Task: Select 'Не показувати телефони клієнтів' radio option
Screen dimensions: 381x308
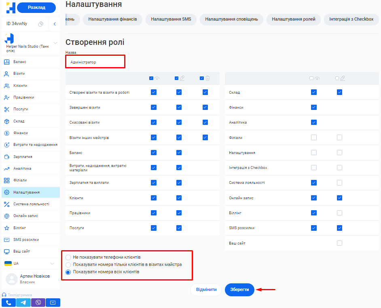Action: pyautogui.click(x=68, y=257)
